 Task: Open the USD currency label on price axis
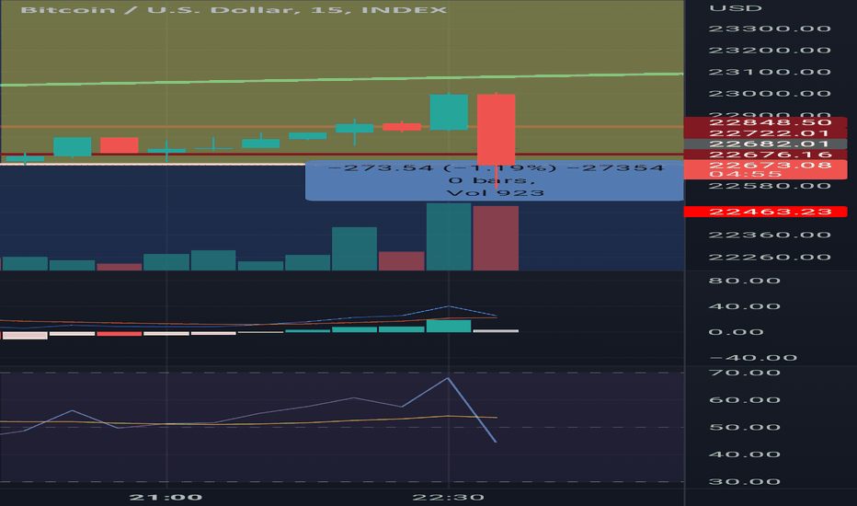(735, 8)
